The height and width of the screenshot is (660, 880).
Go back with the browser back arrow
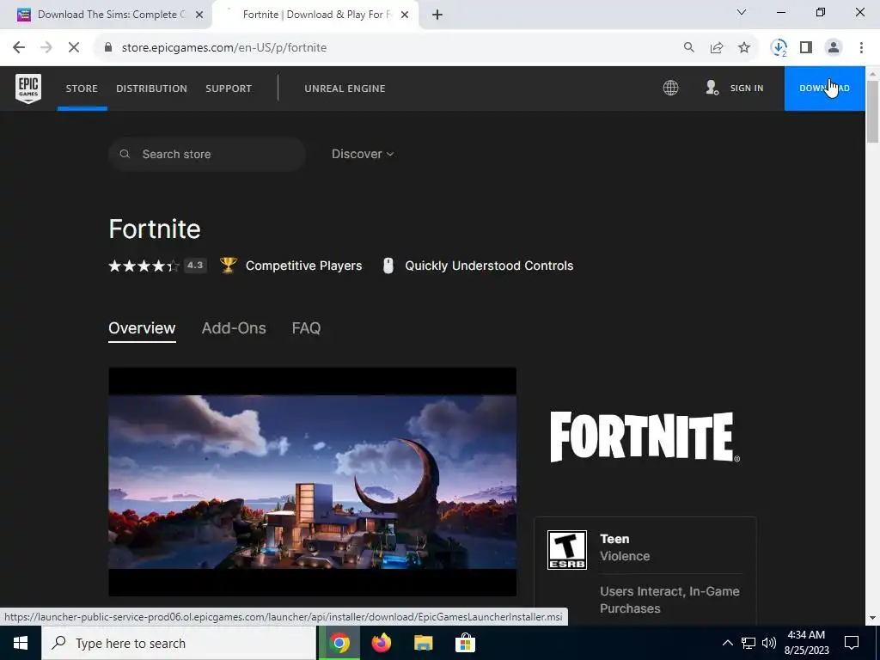tap(19, 47)
